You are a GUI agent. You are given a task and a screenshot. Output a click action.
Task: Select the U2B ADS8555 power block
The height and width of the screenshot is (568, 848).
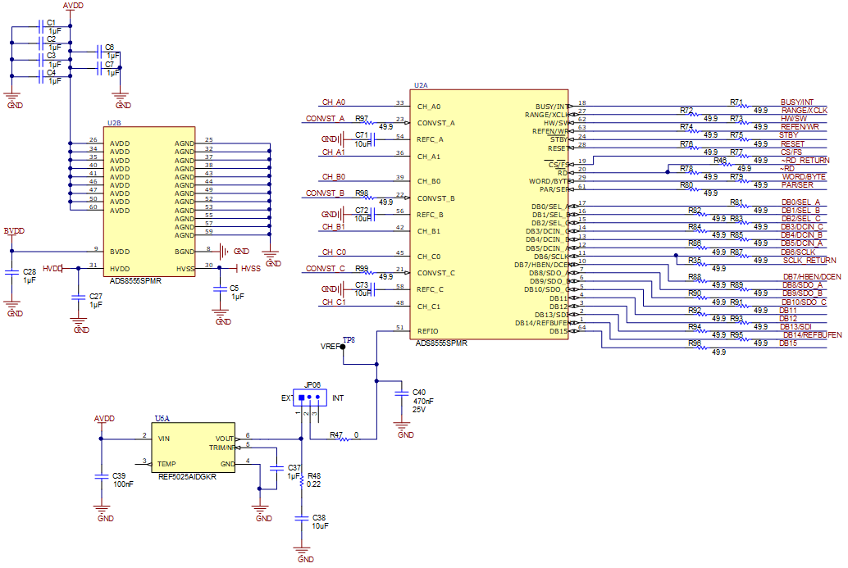click(x=148, y=202)
